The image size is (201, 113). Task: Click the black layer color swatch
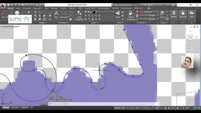(x=94, y=12)
